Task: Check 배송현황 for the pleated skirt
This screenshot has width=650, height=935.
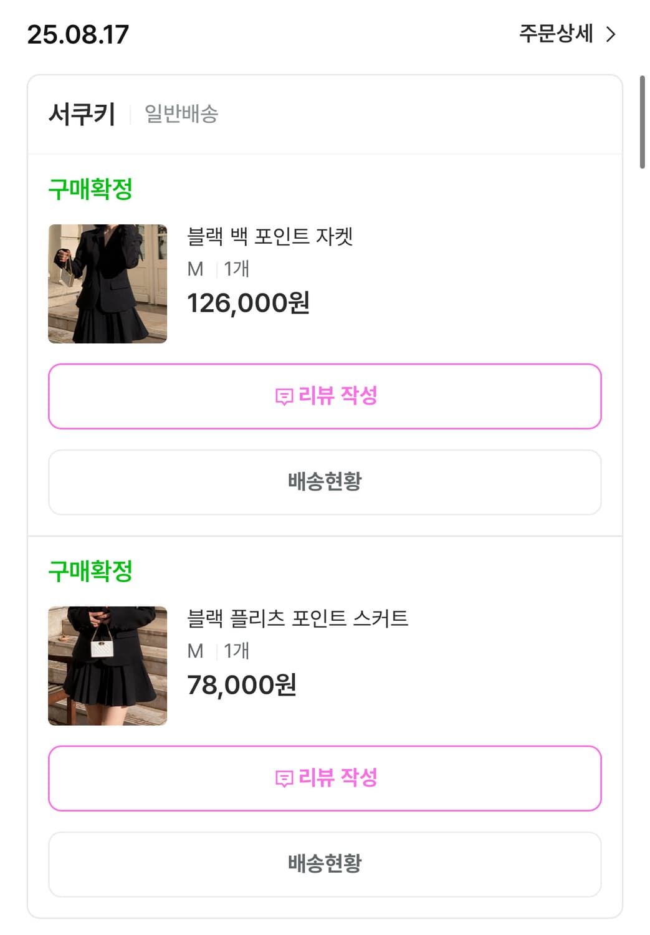Action: click(x=325, y=864)
